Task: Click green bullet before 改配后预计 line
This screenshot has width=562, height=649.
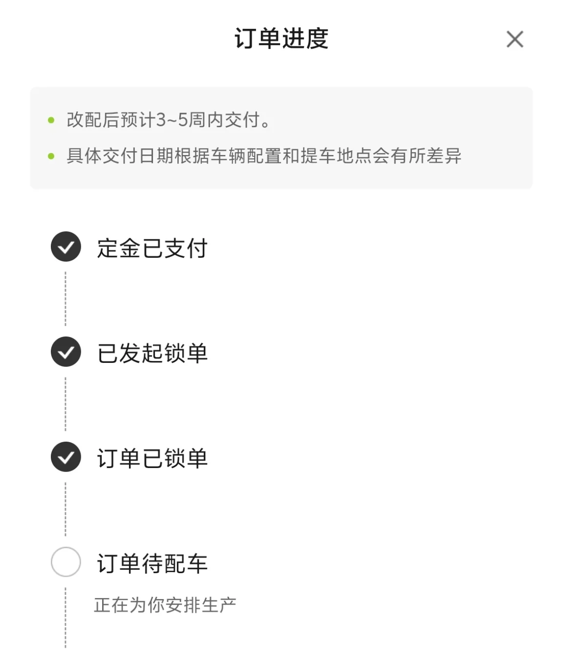Action: (51, 120)
